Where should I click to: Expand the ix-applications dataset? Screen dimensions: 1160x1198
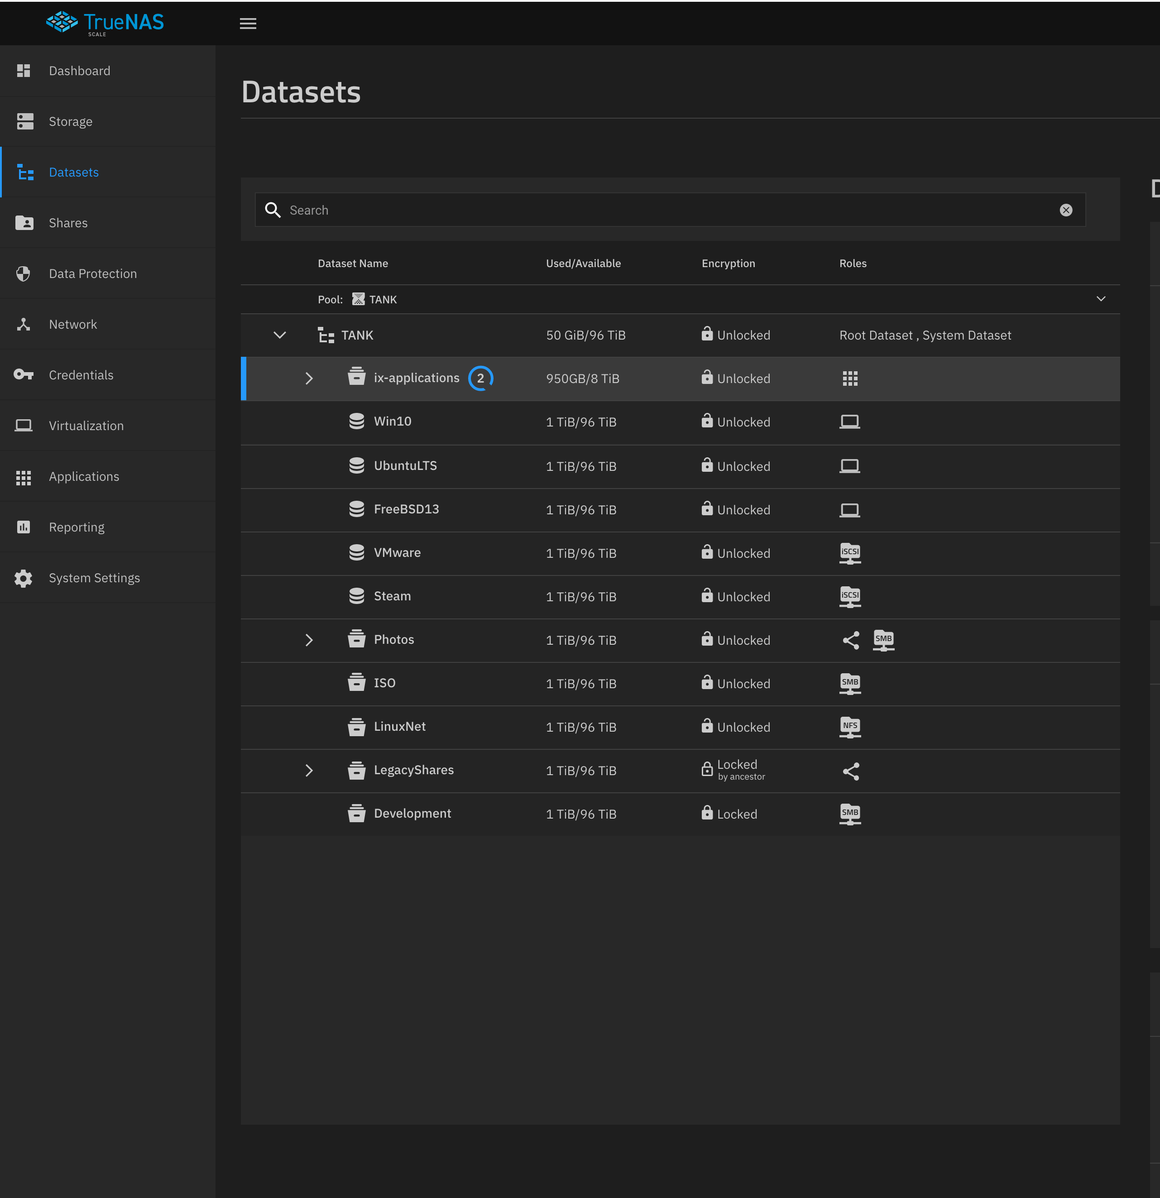[309, 379]
